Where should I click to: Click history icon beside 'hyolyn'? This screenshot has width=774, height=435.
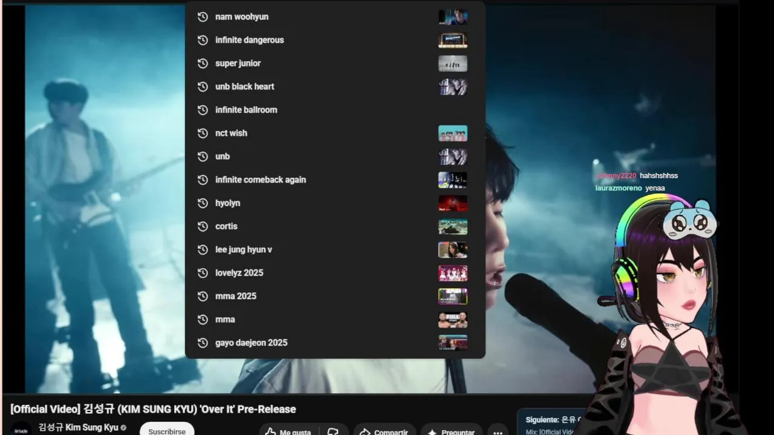pyautogui.click(x=203, y=203)
